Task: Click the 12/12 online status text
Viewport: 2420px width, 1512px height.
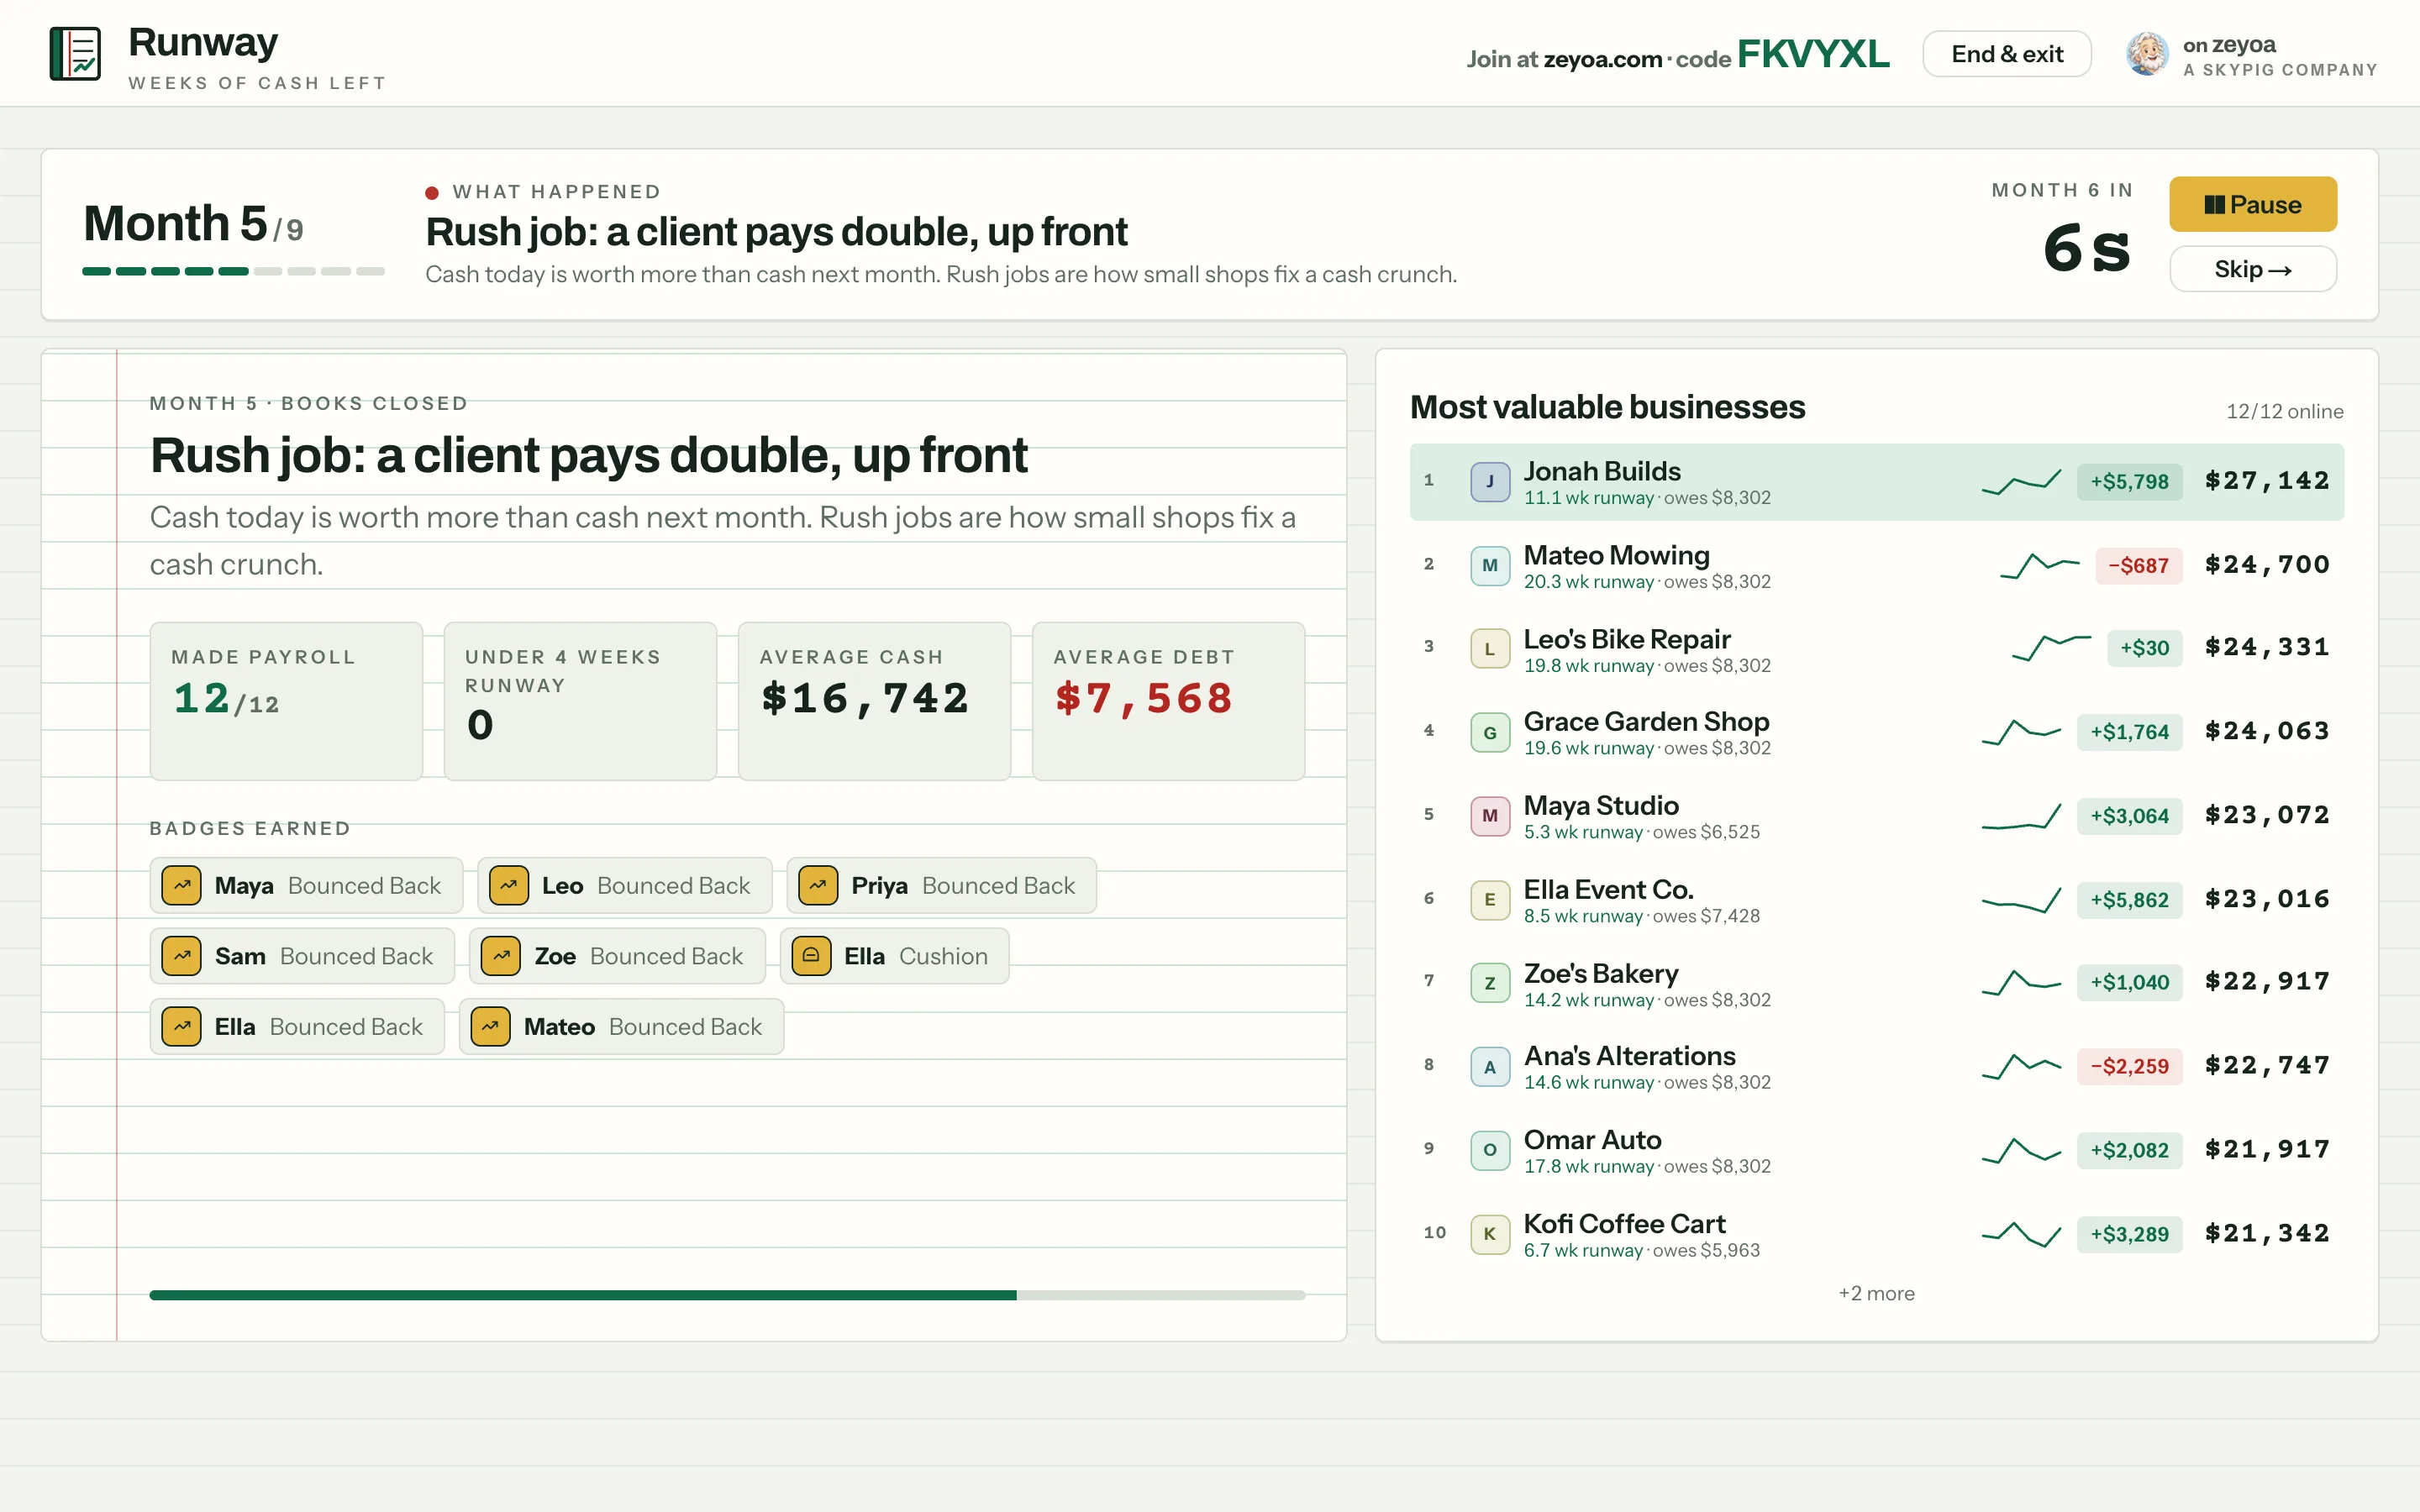Action: click(2284, 412)
